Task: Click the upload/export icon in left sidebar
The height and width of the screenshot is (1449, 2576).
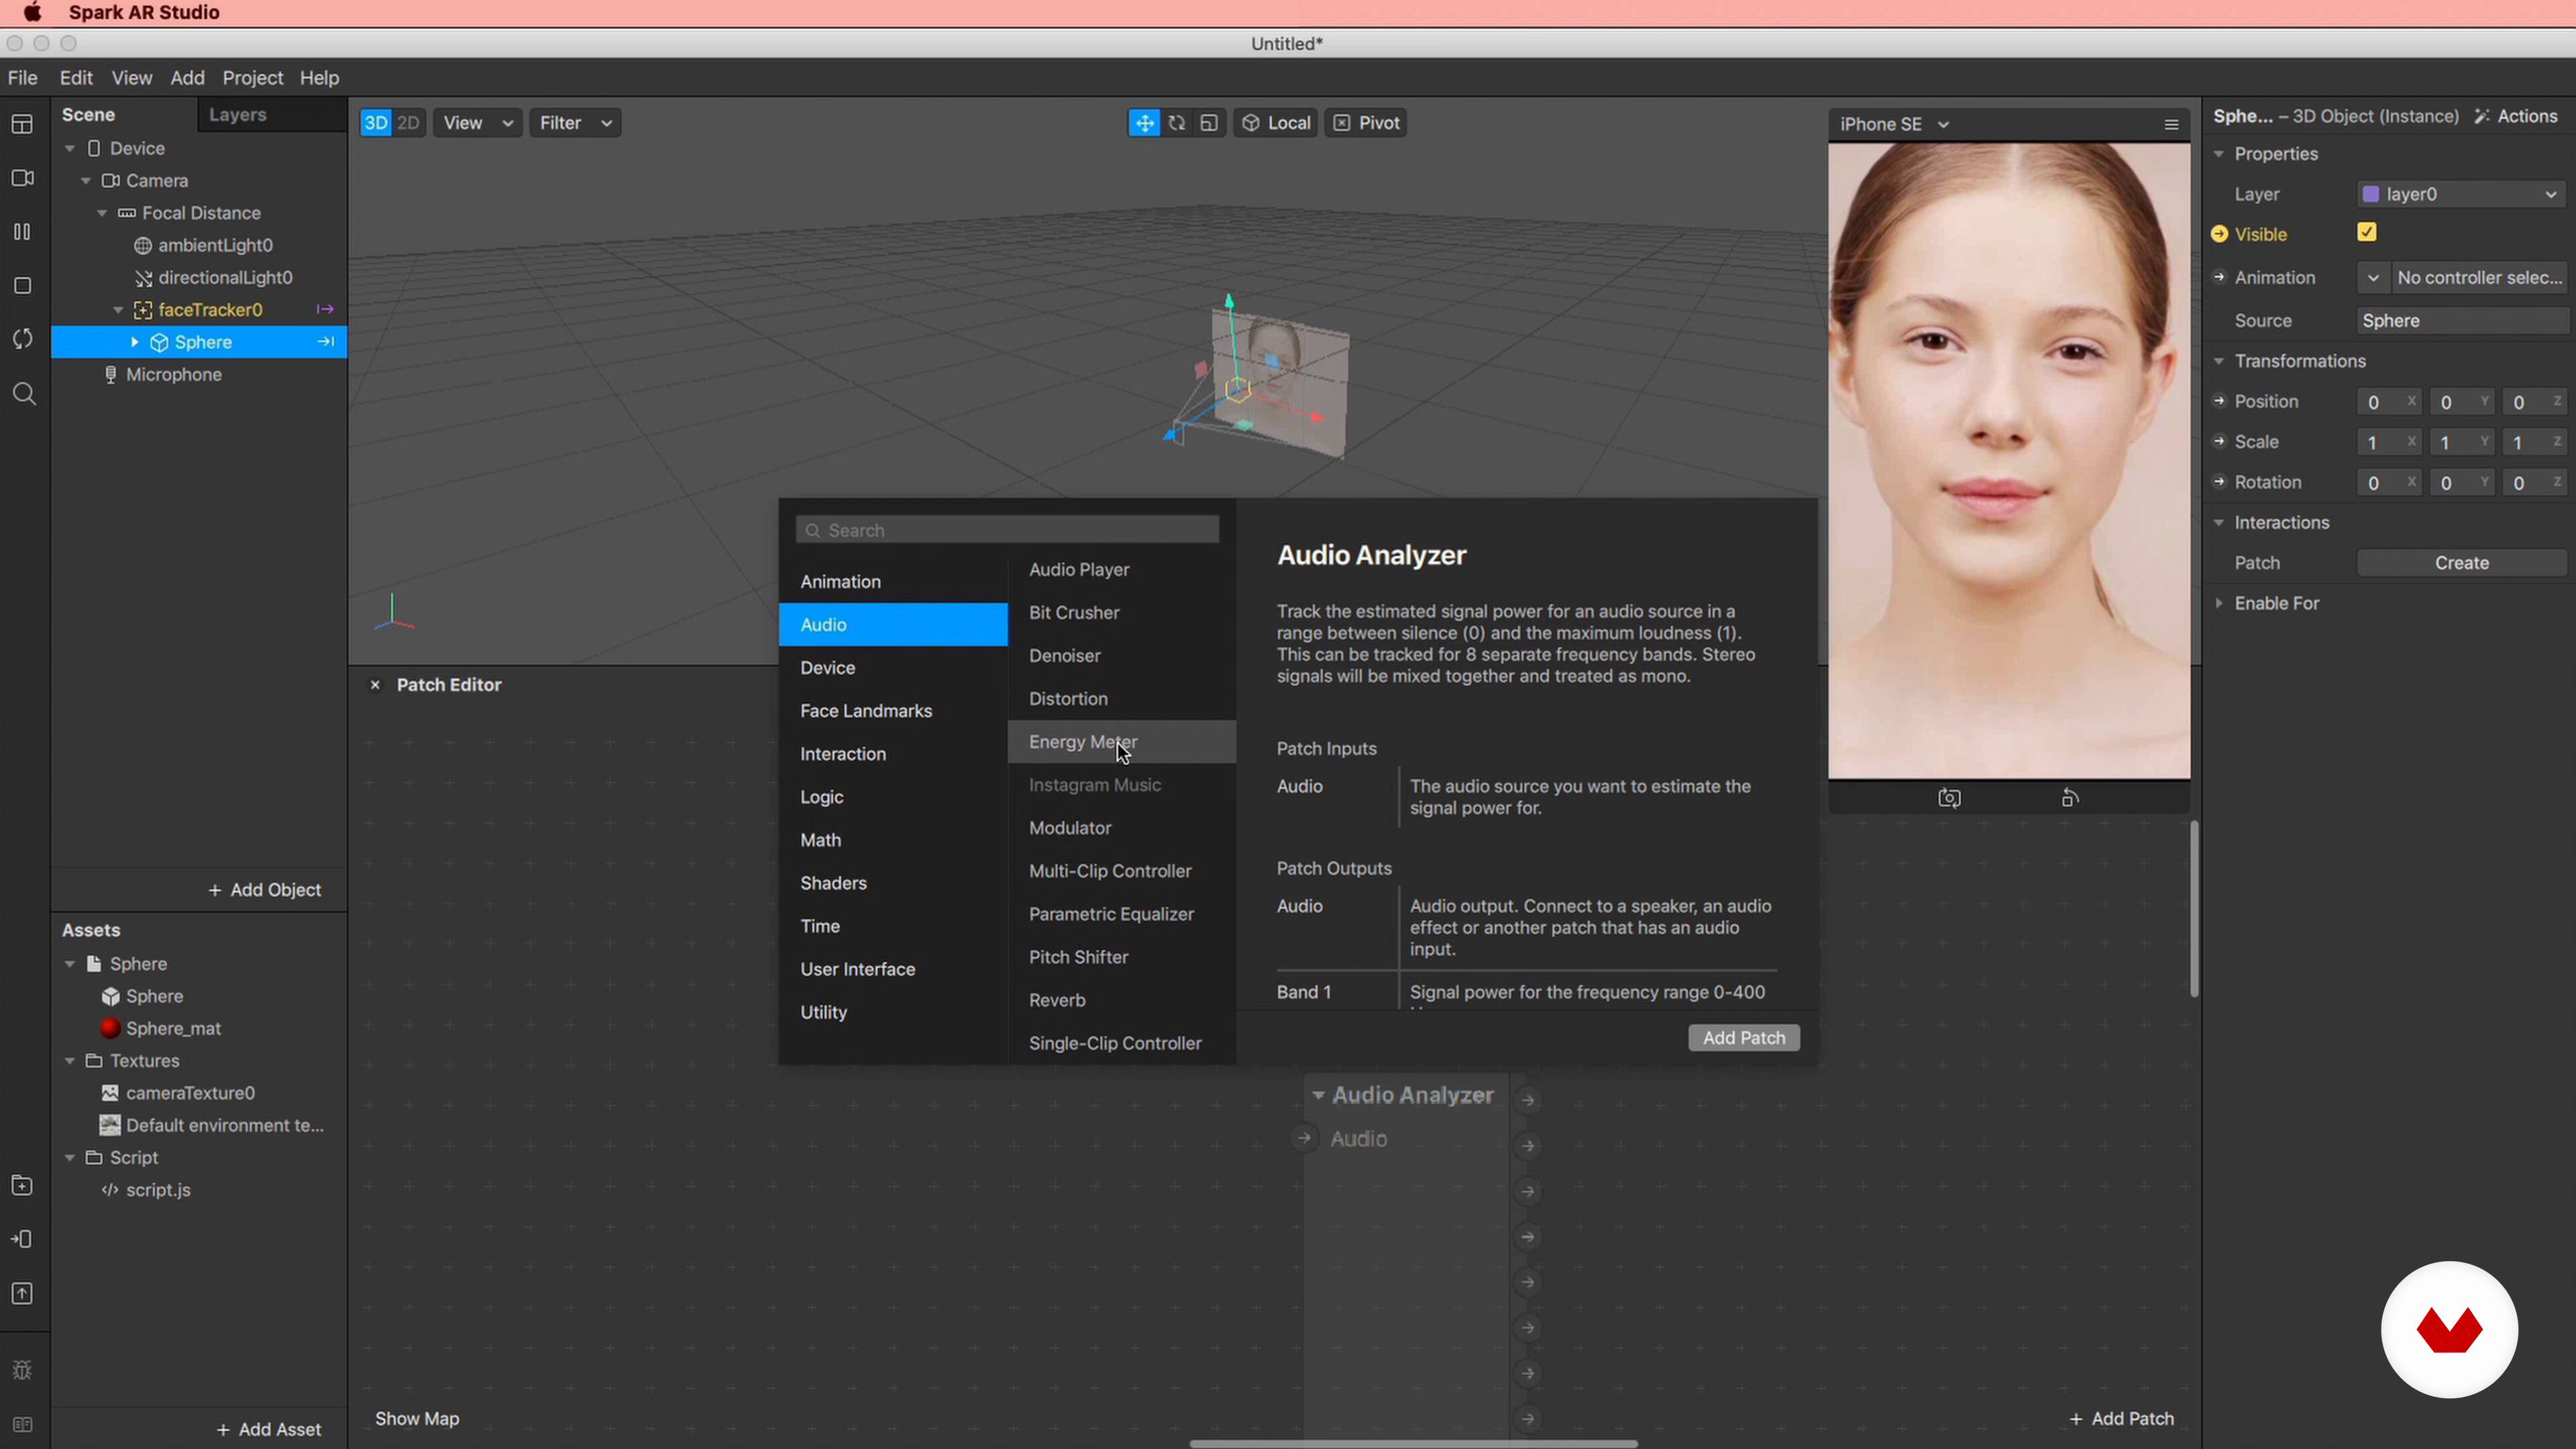Action: point(22,1294)
